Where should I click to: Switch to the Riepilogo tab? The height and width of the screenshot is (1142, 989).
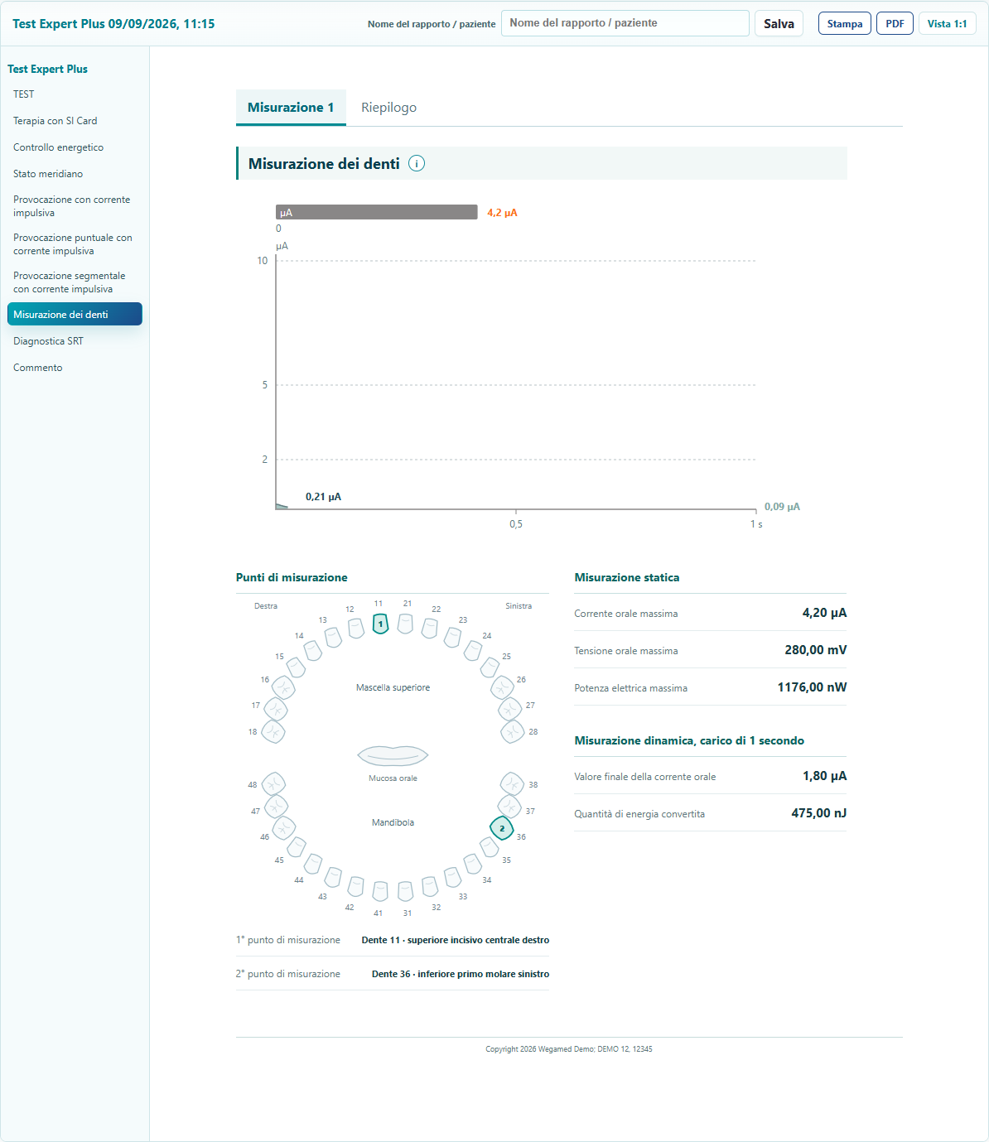click(x=388, y=108)
